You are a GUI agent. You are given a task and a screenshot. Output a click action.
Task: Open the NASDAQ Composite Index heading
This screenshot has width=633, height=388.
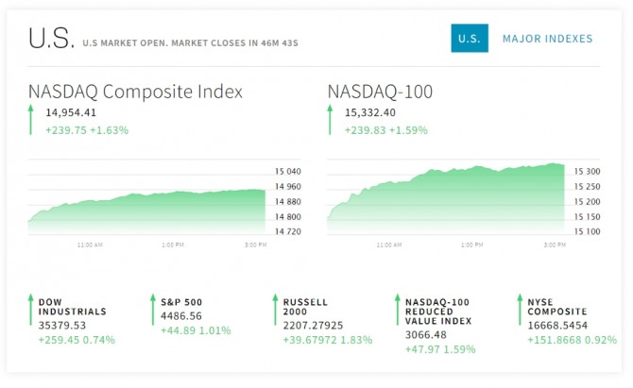(x=135, y=92)
